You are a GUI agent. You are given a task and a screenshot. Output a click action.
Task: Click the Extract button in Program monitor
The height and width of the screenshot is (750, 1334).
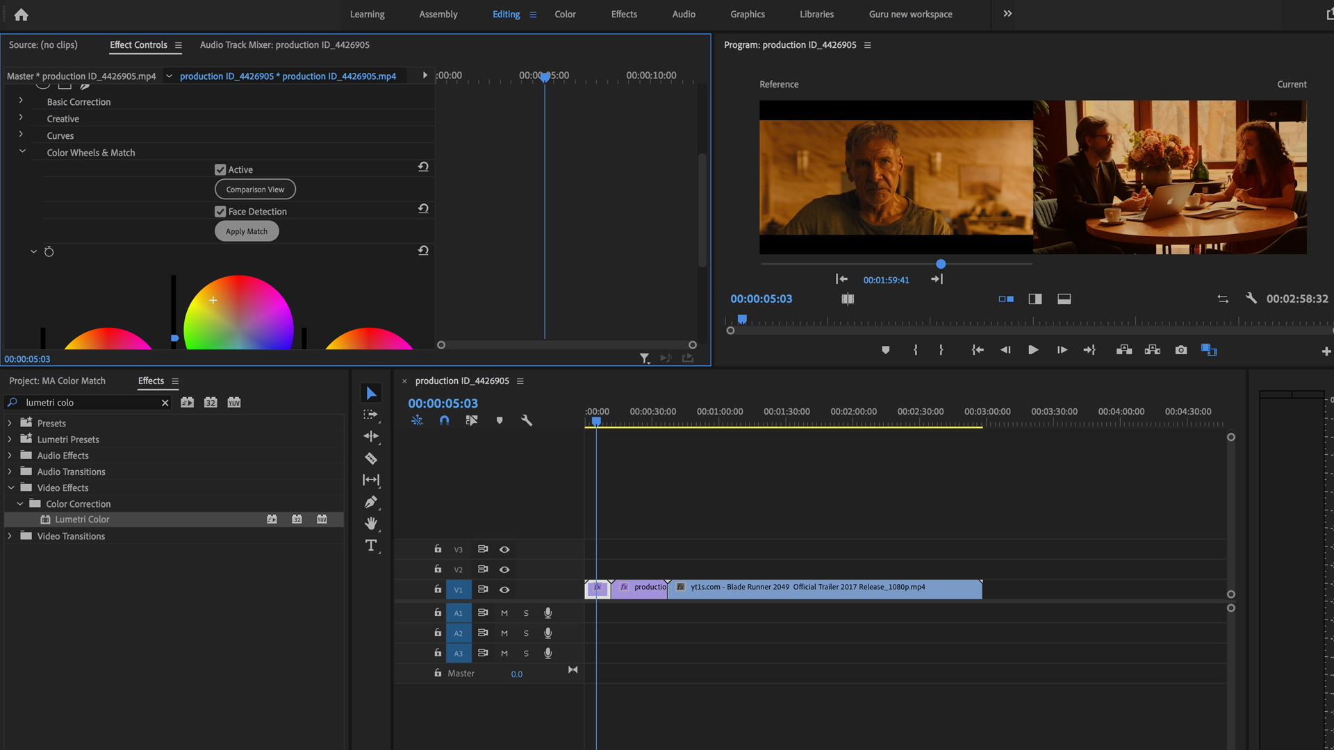click(1153, 350)
